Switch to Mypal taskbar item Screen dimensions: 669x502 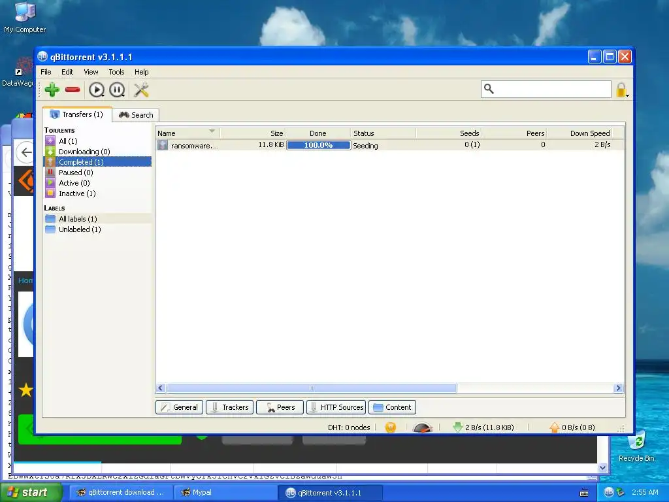point(225,492)
